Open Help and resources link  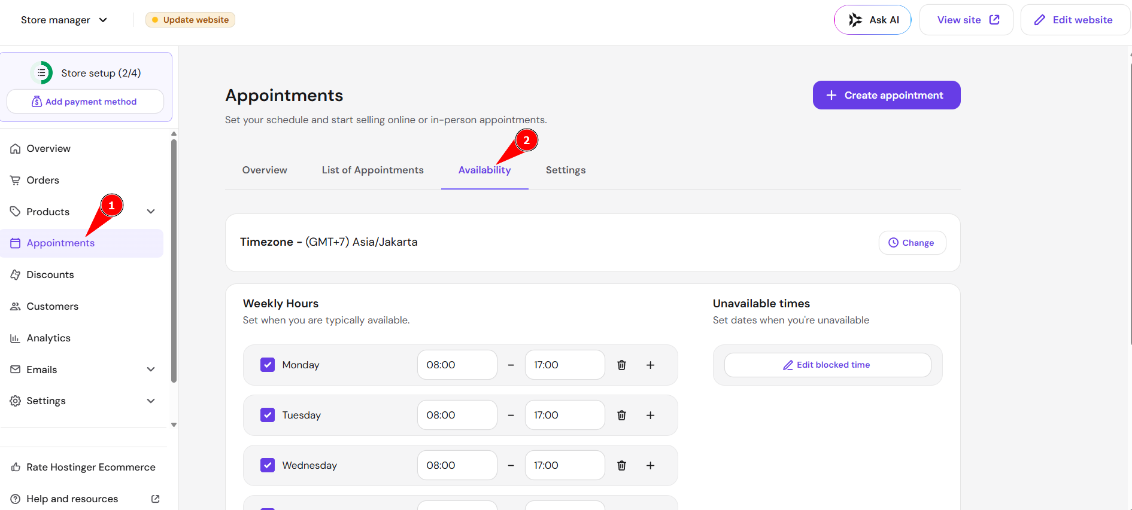click(85, 499)
